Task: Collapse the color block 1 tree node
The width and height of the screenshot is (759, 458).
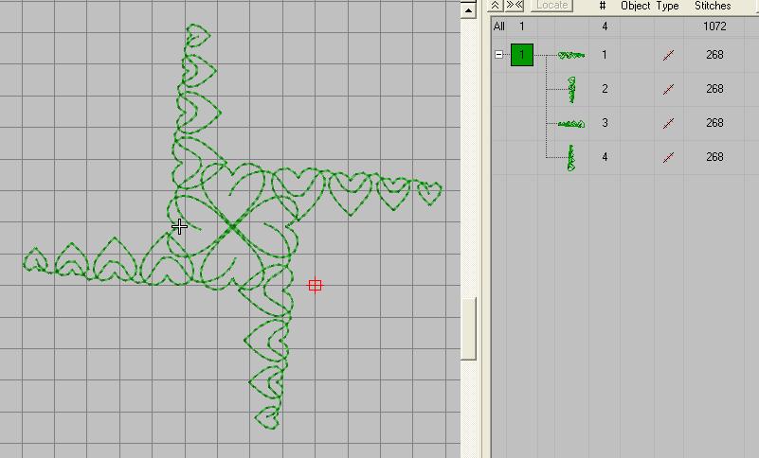Action: [498, 55]
